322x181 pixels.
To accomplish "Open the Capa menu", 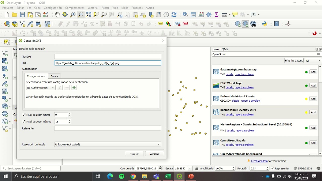I will [x=37, y=8].
